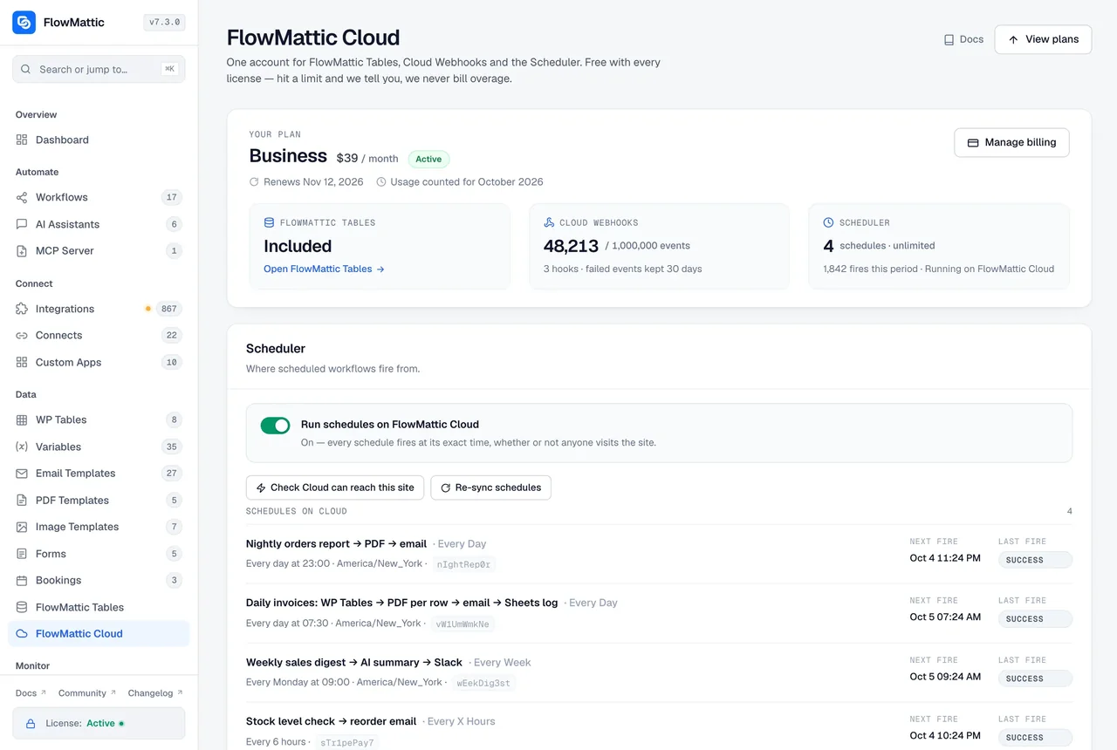This screenshot has height=750, width=1117.
Task: Click the Active plan status badge
Action: coord(428,159)
